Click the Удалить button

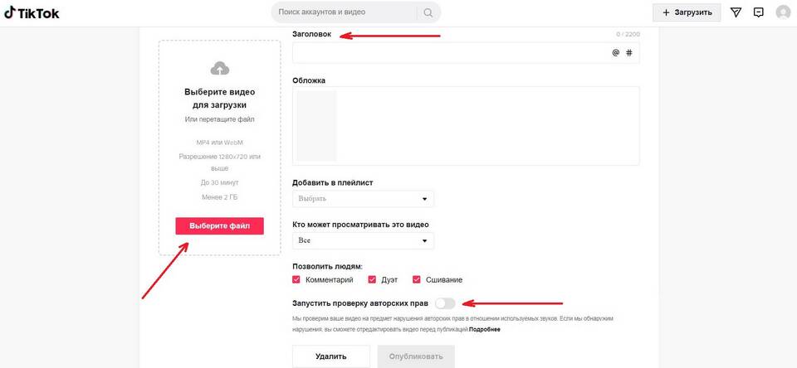point(331,356)
